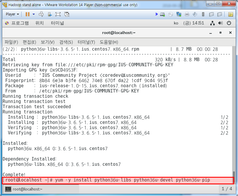This screenshot has width=238, height=196.
Task: Click the device icon left of notes icon
Action: pyautogui.click(x=220, y=14)
